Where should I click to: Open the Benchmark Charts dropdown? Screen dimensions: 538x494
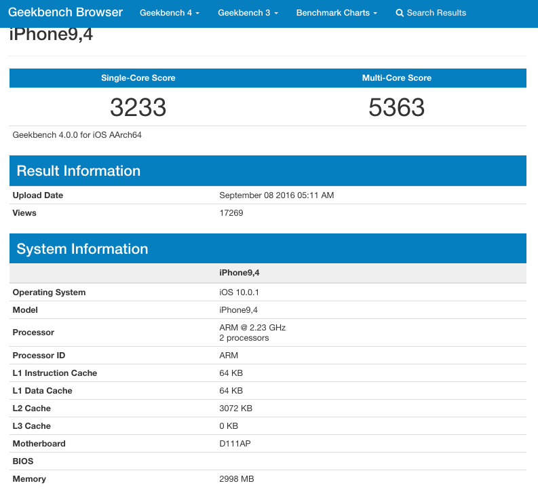tap(337, 13)
